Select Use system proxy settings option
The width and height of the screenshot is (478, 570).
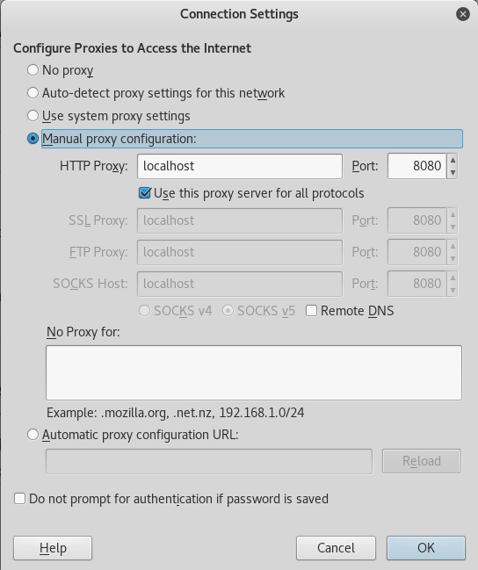pyautogui.click(x=33, y=116)
